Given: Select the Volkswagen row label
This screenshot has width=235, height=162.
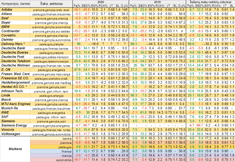Looking at the screenshot, I should point(15,134).
